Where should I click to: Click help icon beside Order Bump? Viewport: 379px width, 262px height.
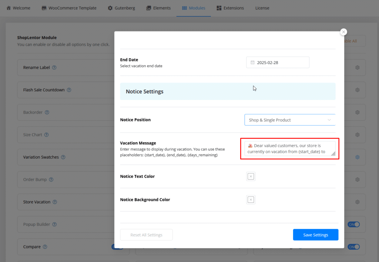coord(51,180)
